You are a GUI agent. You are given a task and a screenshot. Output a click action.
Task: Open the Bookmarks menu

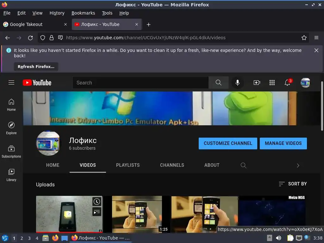[x=83, y=13]
